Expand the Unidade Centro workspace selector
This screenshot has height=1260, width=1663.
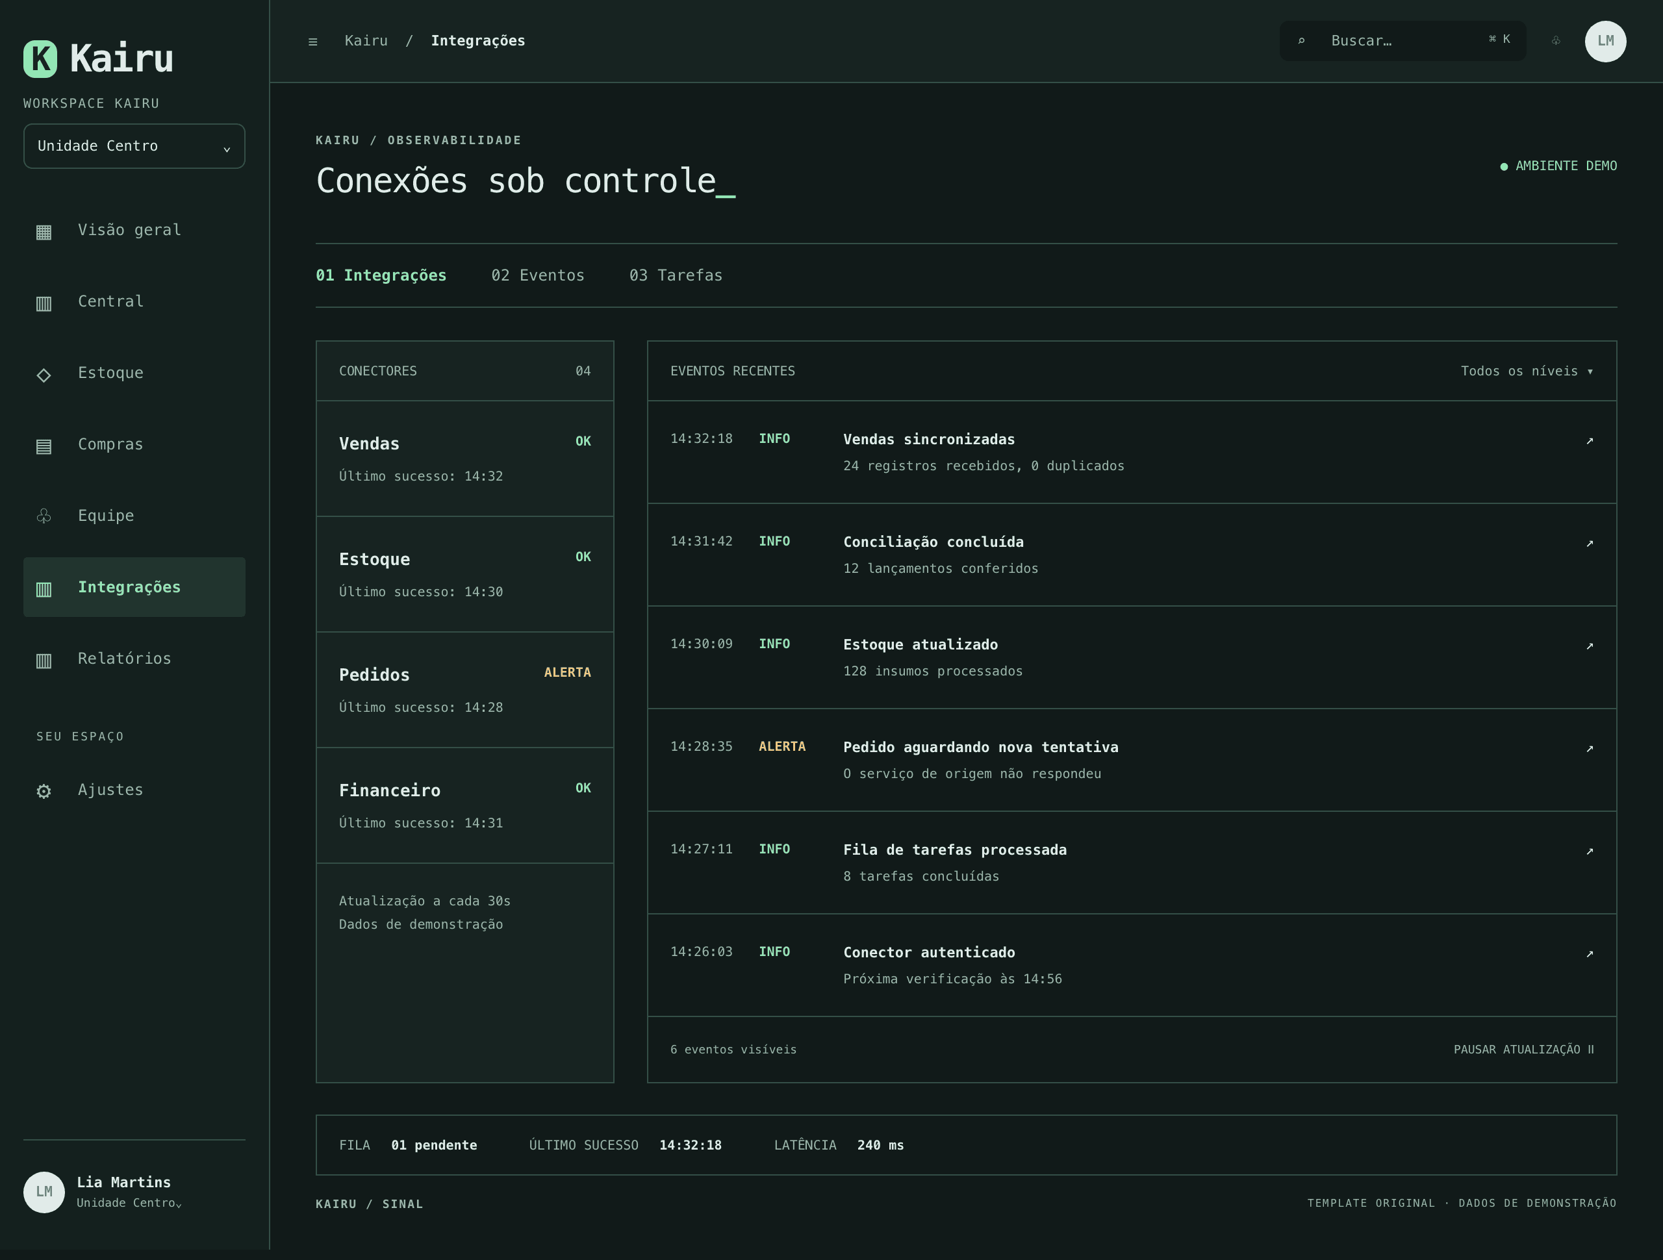coord(134,146)
